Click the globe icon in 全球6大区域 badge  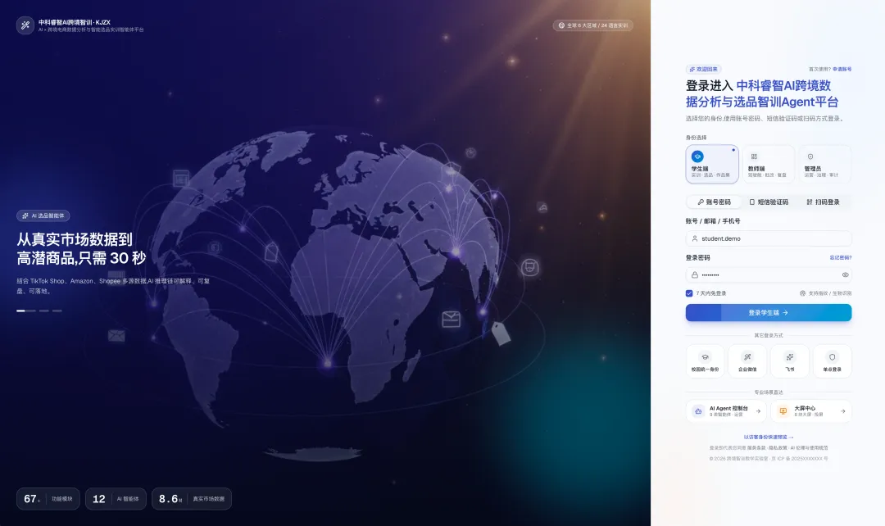[x=561, y=25]
